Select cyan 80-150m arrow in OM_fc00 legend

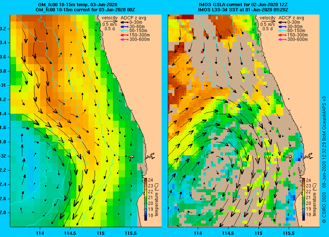coord(124,31)
